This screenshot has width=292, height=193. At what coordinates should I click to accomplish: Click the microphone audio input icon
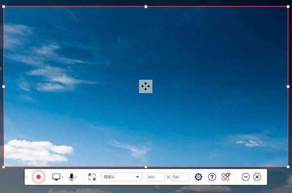pyautogui.click(x=72, y=177)
